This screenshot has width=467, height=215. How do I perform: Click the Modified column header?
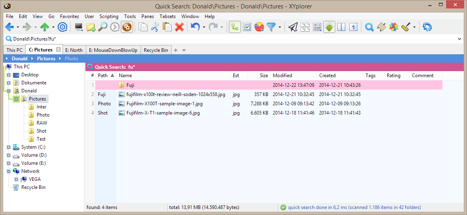[x=282, y=76]
